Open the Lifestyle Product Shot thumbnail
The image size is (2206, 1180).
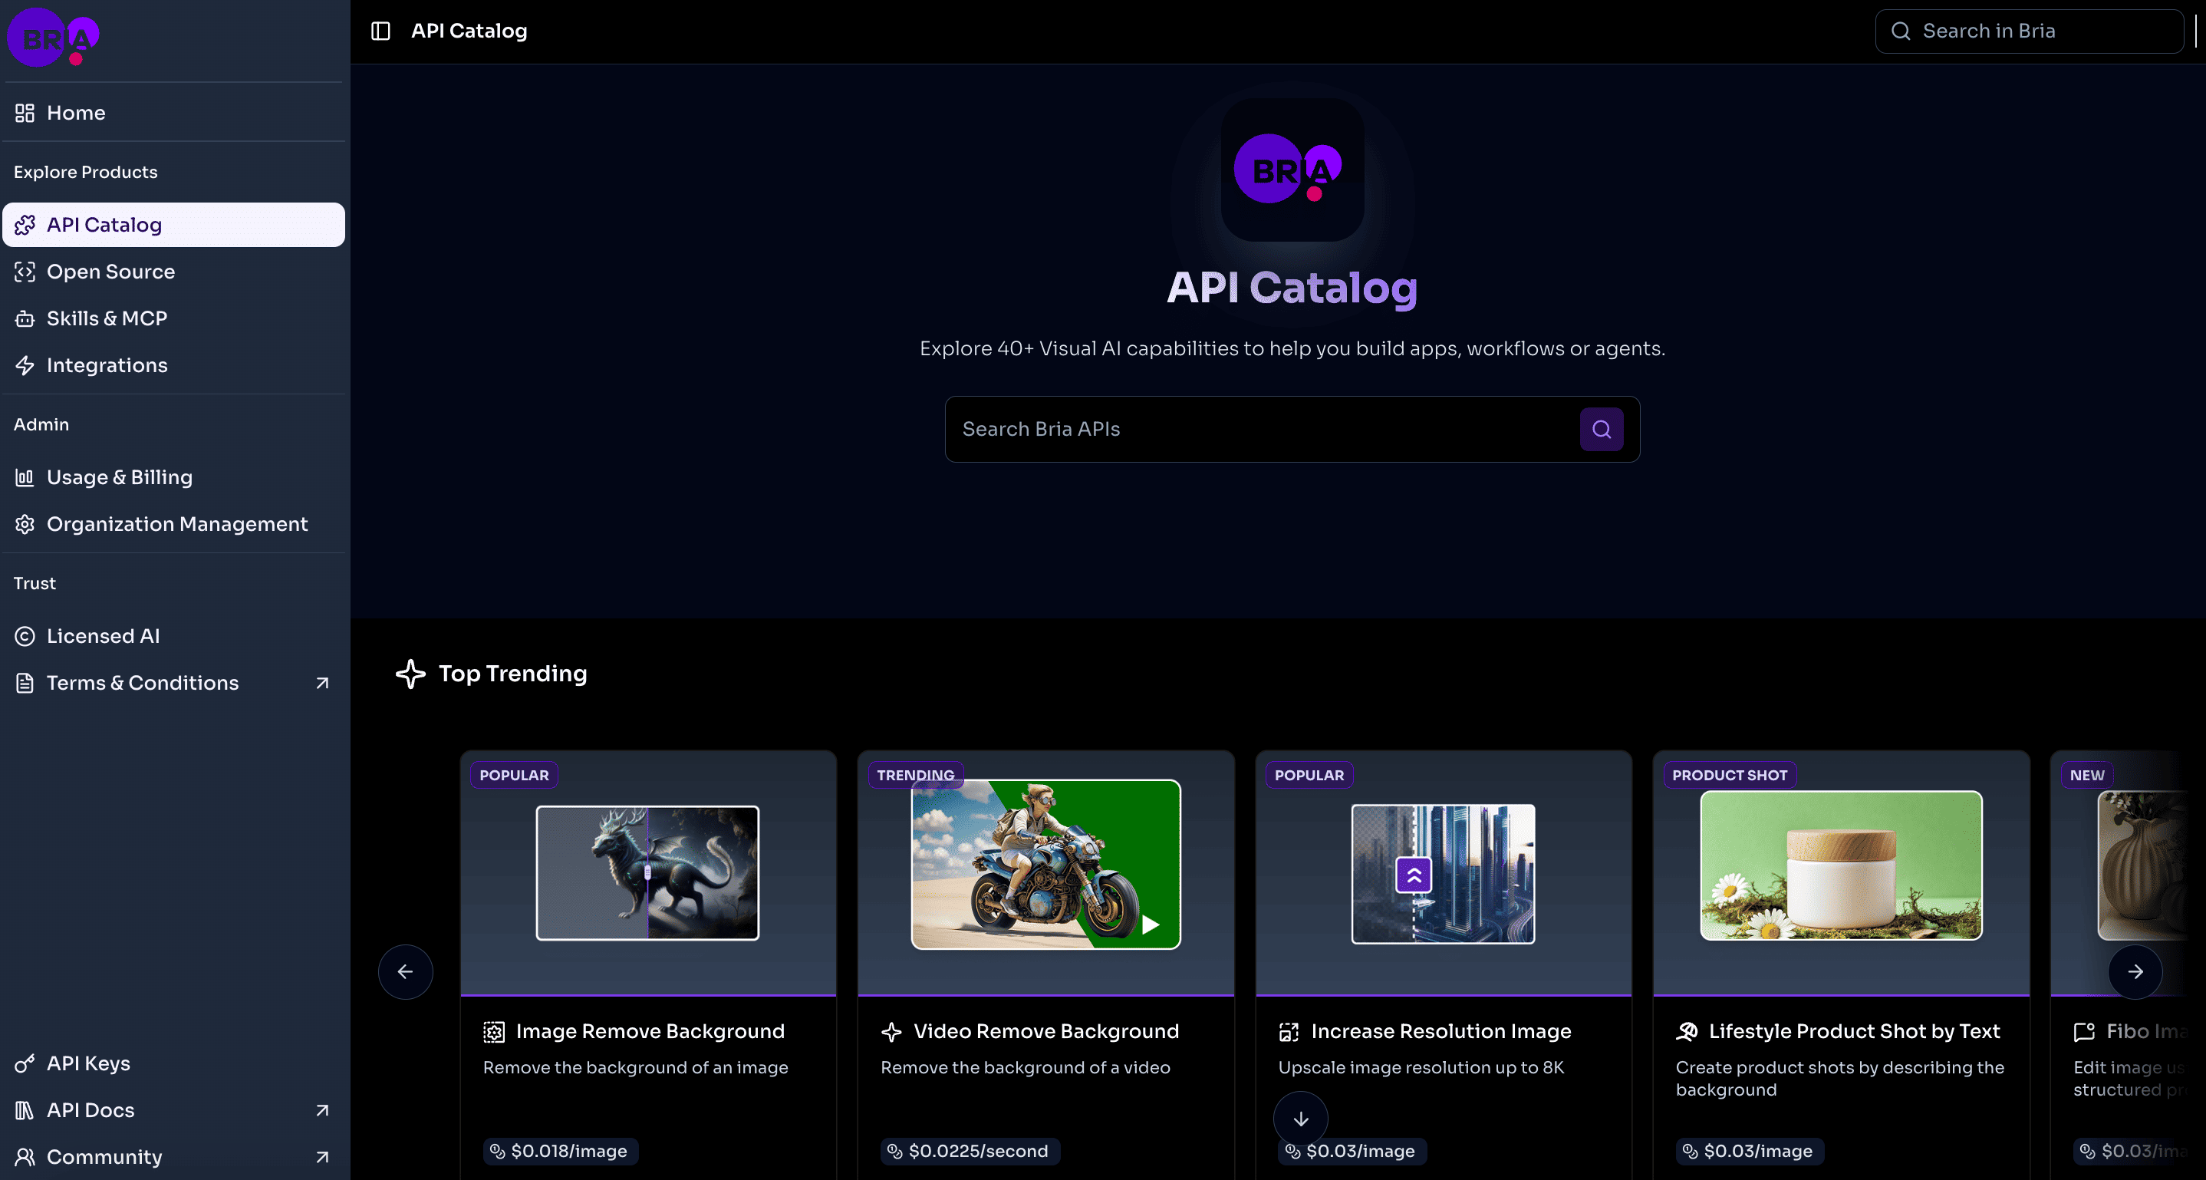1841,865
